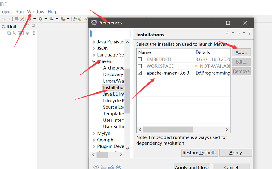This screenshot has height=169, width=272.
Task: Click Apply and Close button
Action: pos(192,167)
